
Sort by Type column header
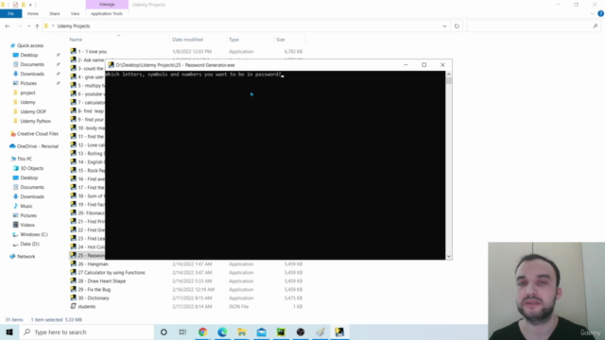point(233,40)
